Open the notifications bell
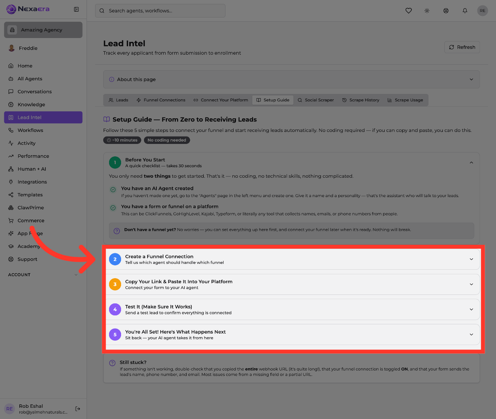The image size is (496, 419). (x=465, y=11)
